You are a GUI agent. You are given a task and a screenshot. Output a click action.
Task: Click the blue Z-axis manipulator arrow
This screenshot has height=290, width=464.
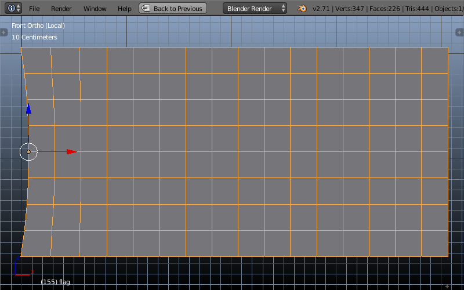pyautogui.click(x=28, y=109)
